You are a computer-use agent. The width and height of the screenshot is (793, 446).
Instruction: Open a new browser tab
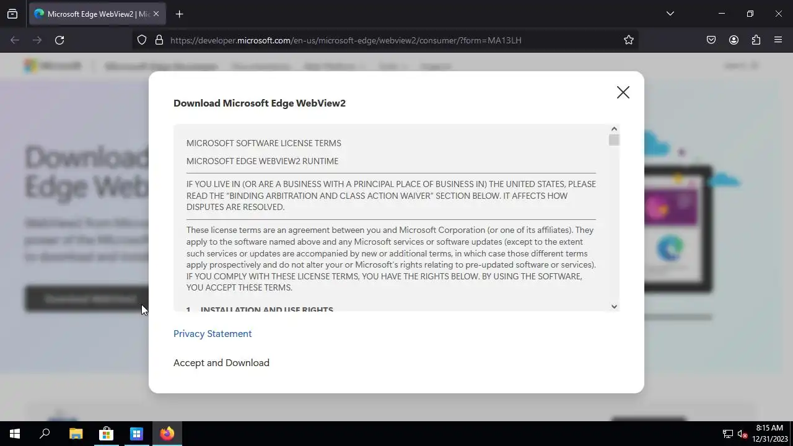[179, 14]
